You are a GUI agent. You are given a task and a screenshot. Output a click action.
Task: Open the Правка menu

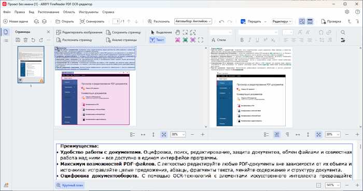coord(20,12)
